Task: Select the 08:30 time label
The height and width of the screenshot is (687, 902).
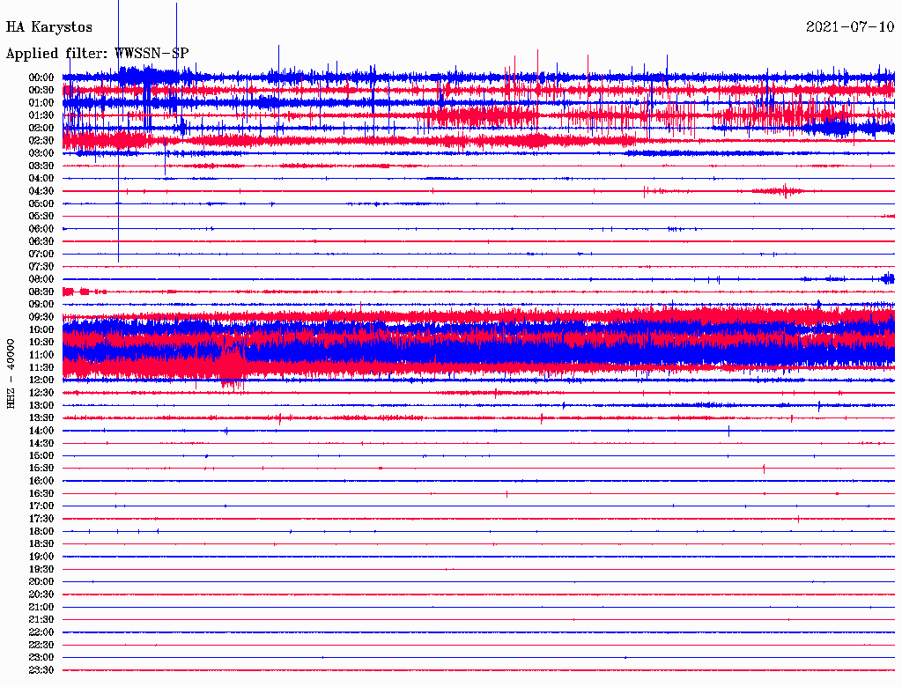Action: pos(41,292)
